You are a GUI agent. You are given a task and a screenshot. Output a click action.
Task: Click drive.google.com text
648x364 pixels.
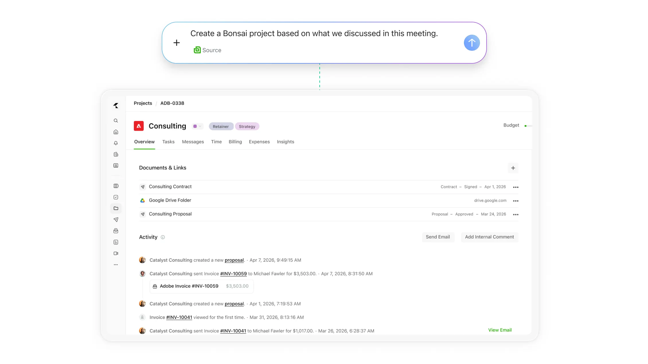[490, 201]
